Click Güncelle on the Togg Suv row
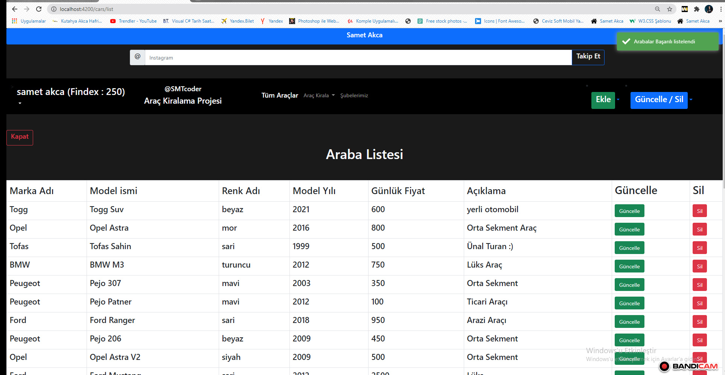Viewport: 725px width, 375px height. (x=629, y=211)
